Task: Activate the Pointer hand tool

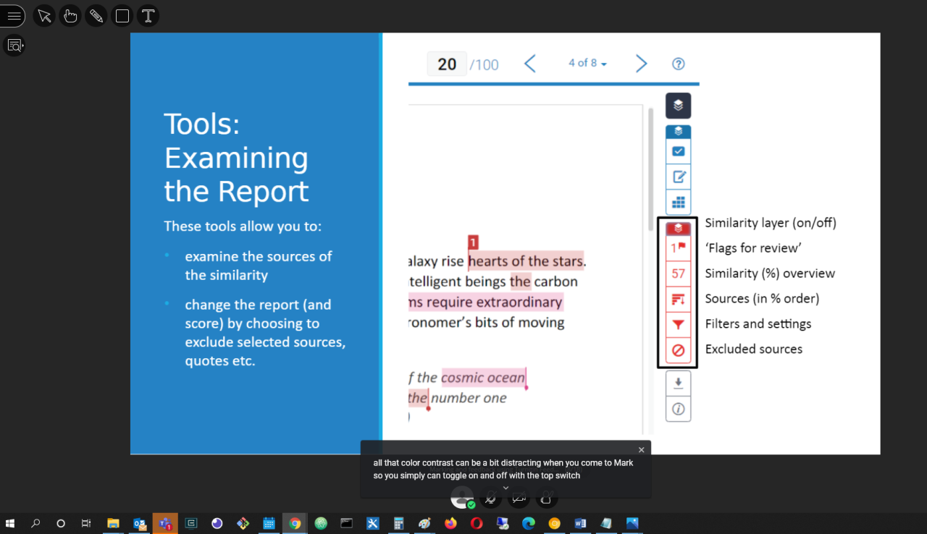Action: tap(70, 16)
